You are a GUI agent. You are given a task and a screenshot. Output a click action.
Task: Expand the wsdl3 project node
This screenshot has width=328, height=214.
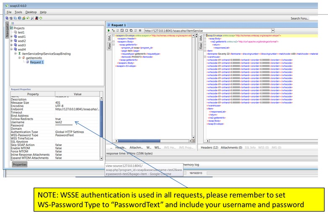[11, 45]
